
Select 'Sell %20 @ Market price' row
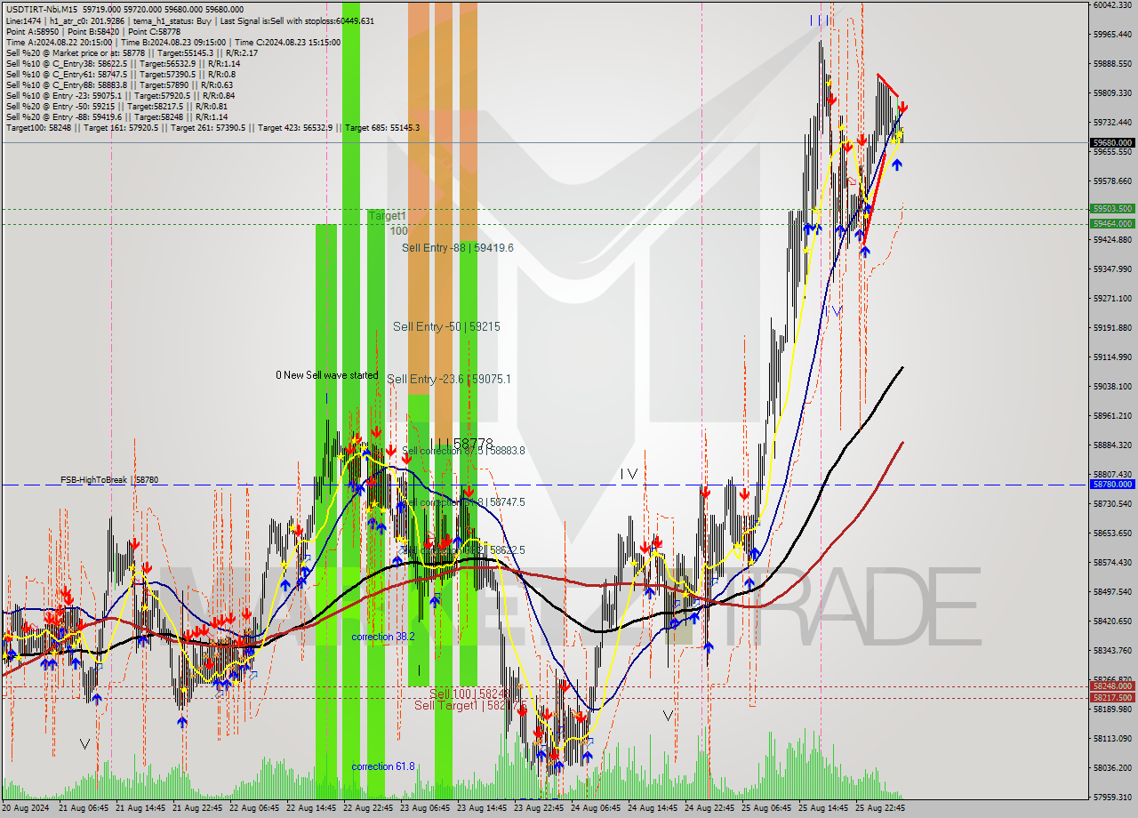pos(132,52)
